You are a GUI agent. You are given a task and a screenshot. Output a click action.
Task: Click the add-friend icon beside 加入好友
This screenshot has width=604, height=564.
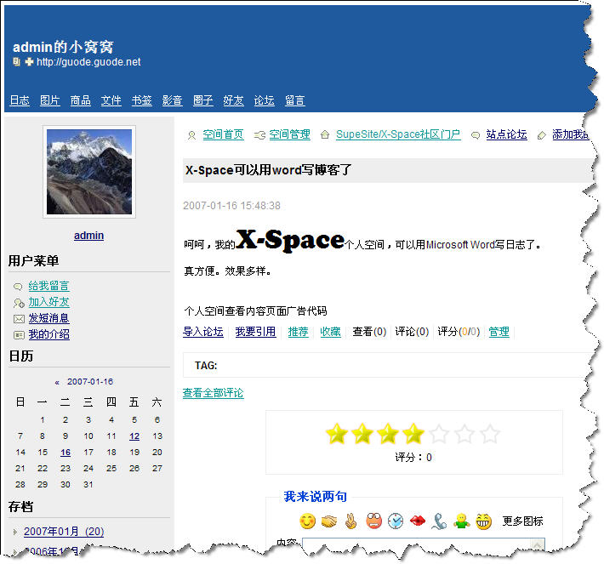(19, 303)
